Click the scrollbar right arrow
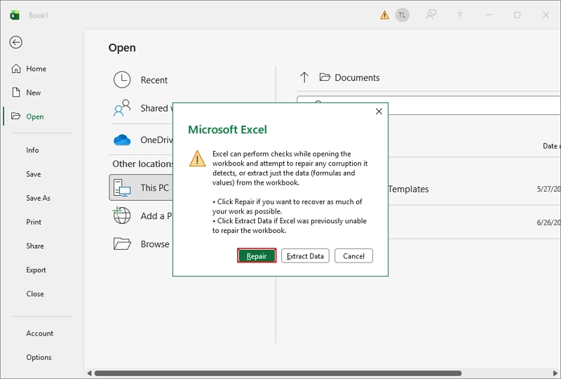This screenshot has width=561, height=379. (555, 373)
